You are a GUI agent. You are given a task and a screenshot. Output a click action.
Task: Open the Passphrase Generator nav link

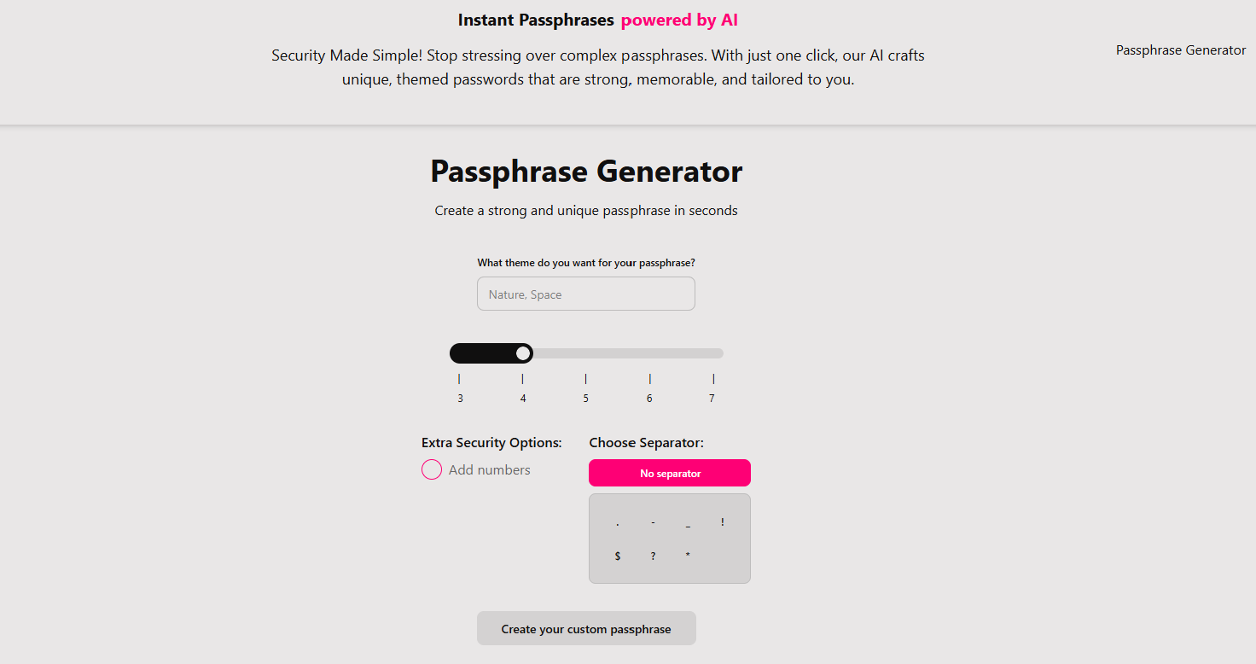click(1181, 50)
